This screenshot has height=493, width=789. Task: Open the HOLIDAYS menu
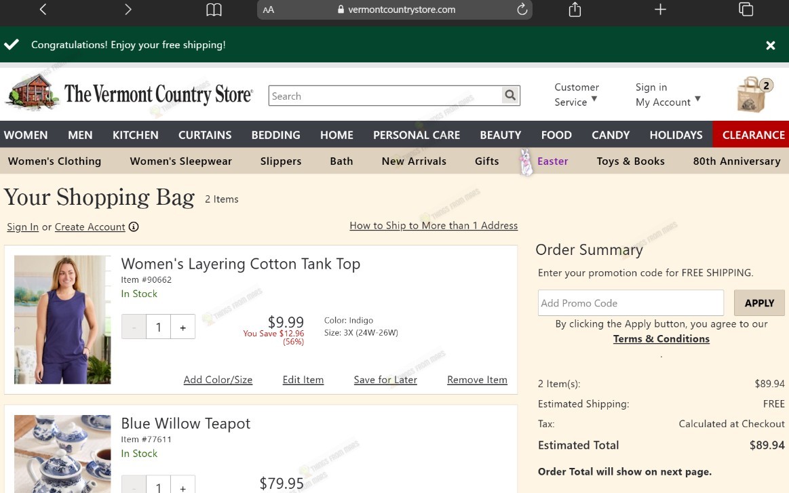click(676, 135)
